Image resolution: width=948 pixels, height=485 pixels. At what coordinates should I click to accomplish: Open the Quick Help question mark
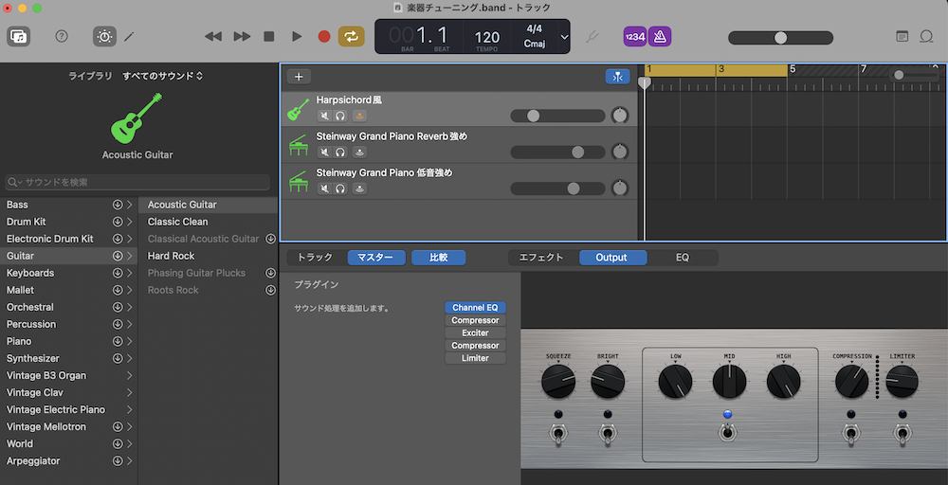[62, 37]
